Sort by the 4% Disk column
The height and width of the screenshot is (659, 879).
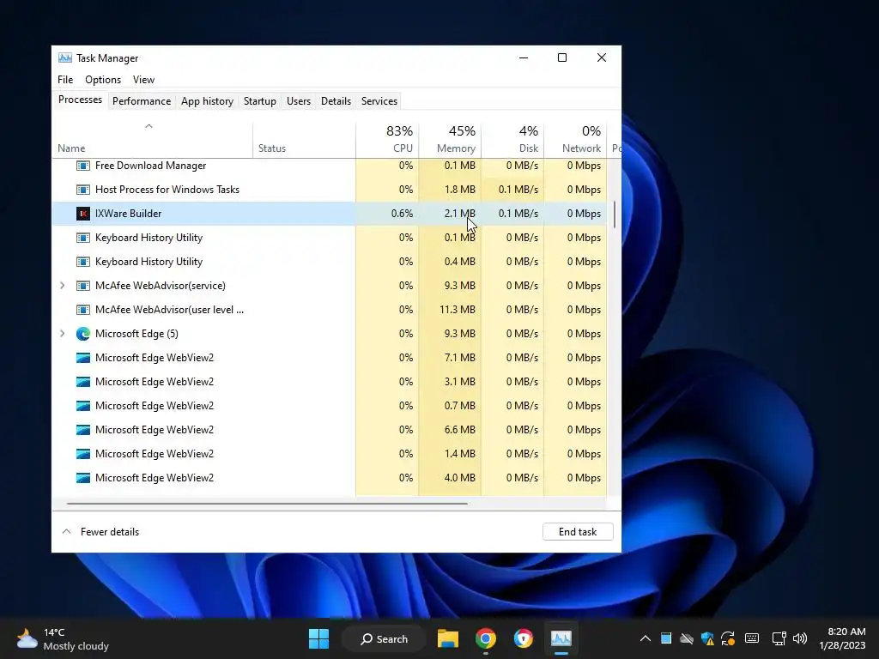(513, 140)
